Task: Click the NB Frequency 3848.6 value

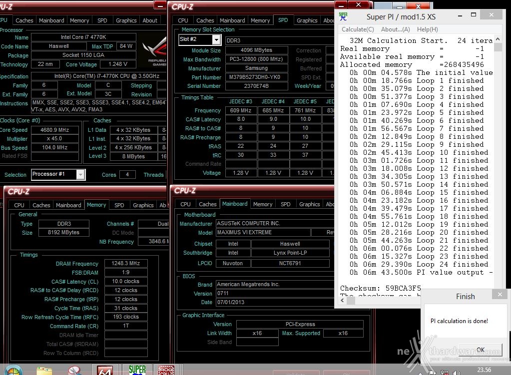Action: tap(154, 241)
